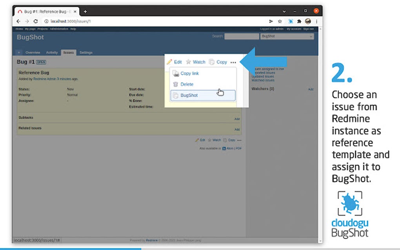Screen dimensions: 400x250
Task: Click the bookmark star in the address bar
Action: pos(280,22)
